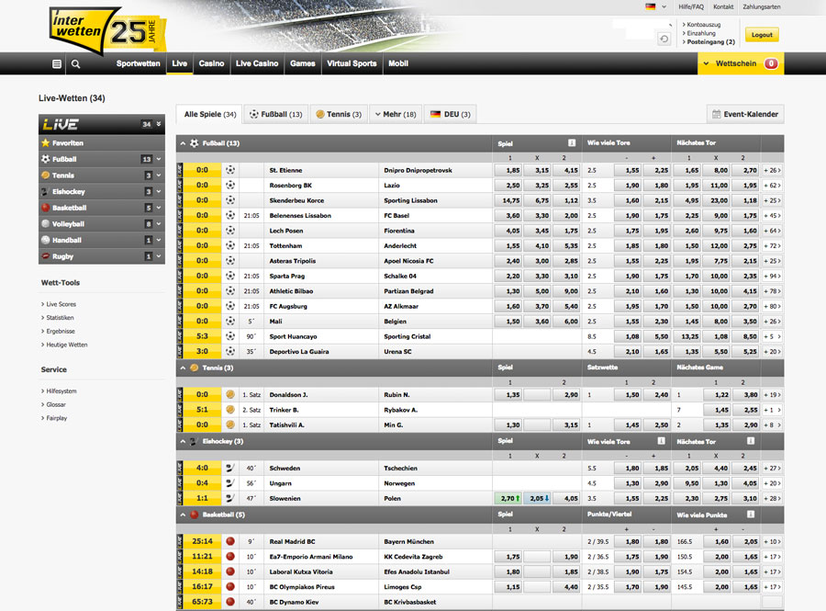The width and height of the screenshot is (826, 611).
Task: Click the Interwetten 25 Jahre logo
Action: pos(107,30)
